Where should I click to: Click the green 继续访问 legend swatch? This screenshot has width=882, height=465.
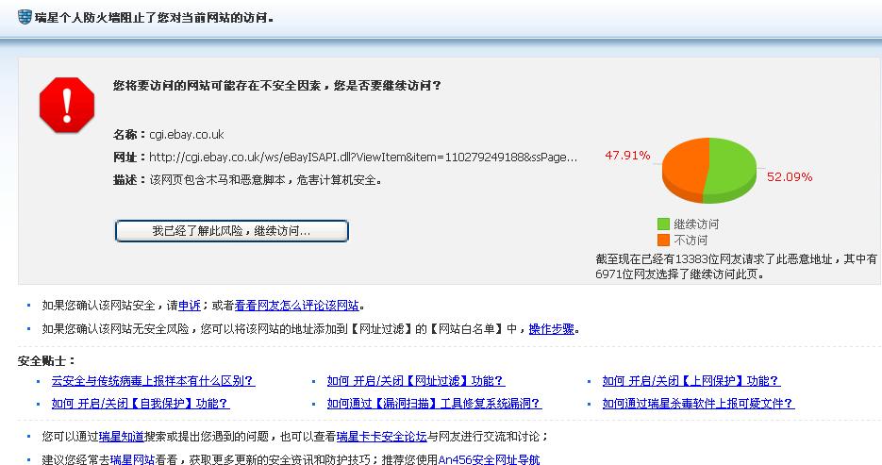663,224
